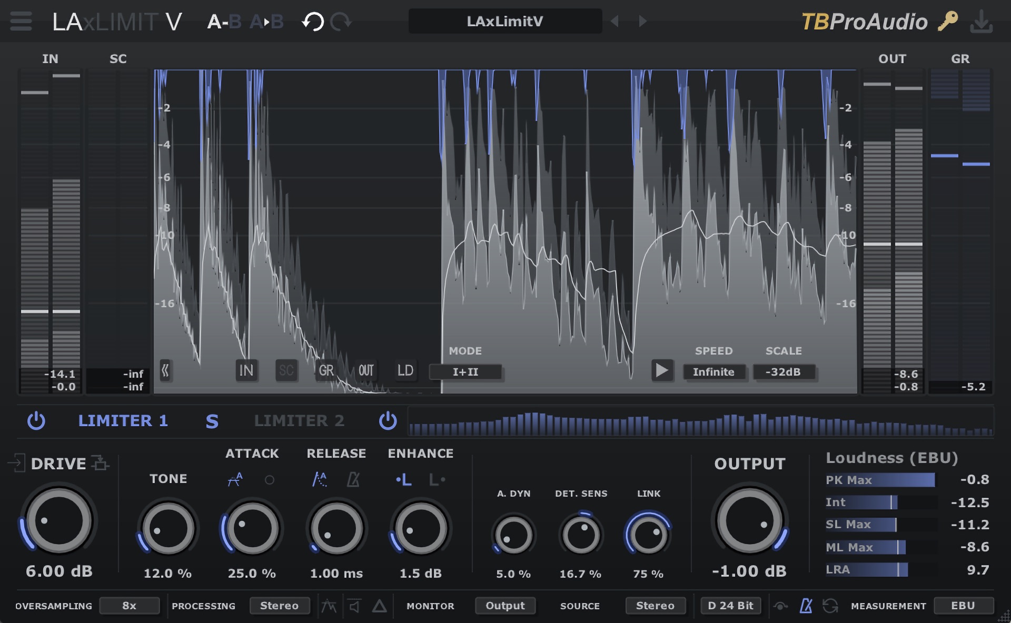Toggle IN curve display in graph
Image resolution: width=1011 pixels, height=623 pixels.
(x=246, y=370)
